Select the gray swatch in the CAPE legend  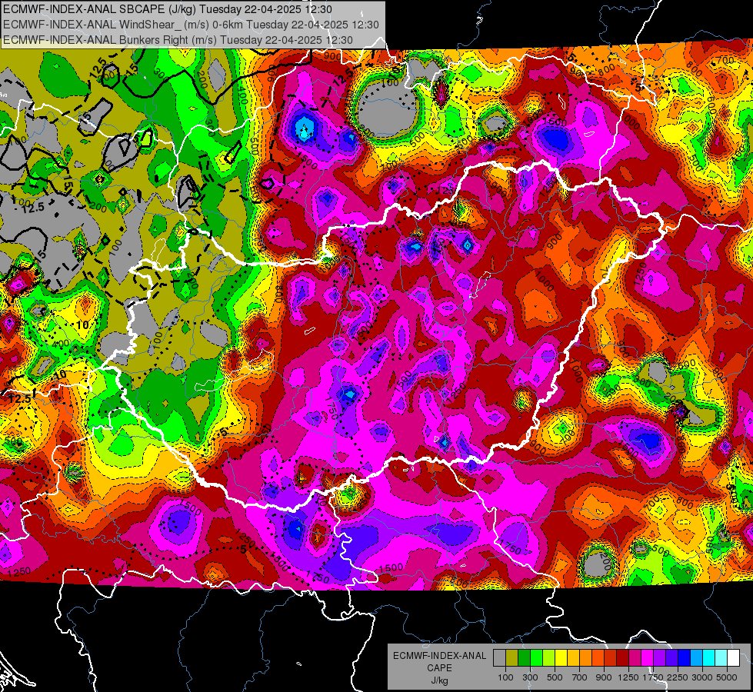pyautogui.click(x=499, y=658)
